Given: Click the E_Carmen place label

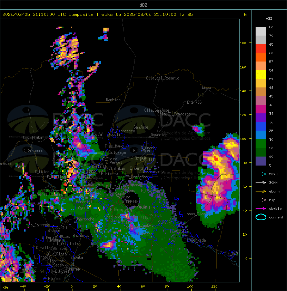Looking at the screenshot, I should pos(141,151).
